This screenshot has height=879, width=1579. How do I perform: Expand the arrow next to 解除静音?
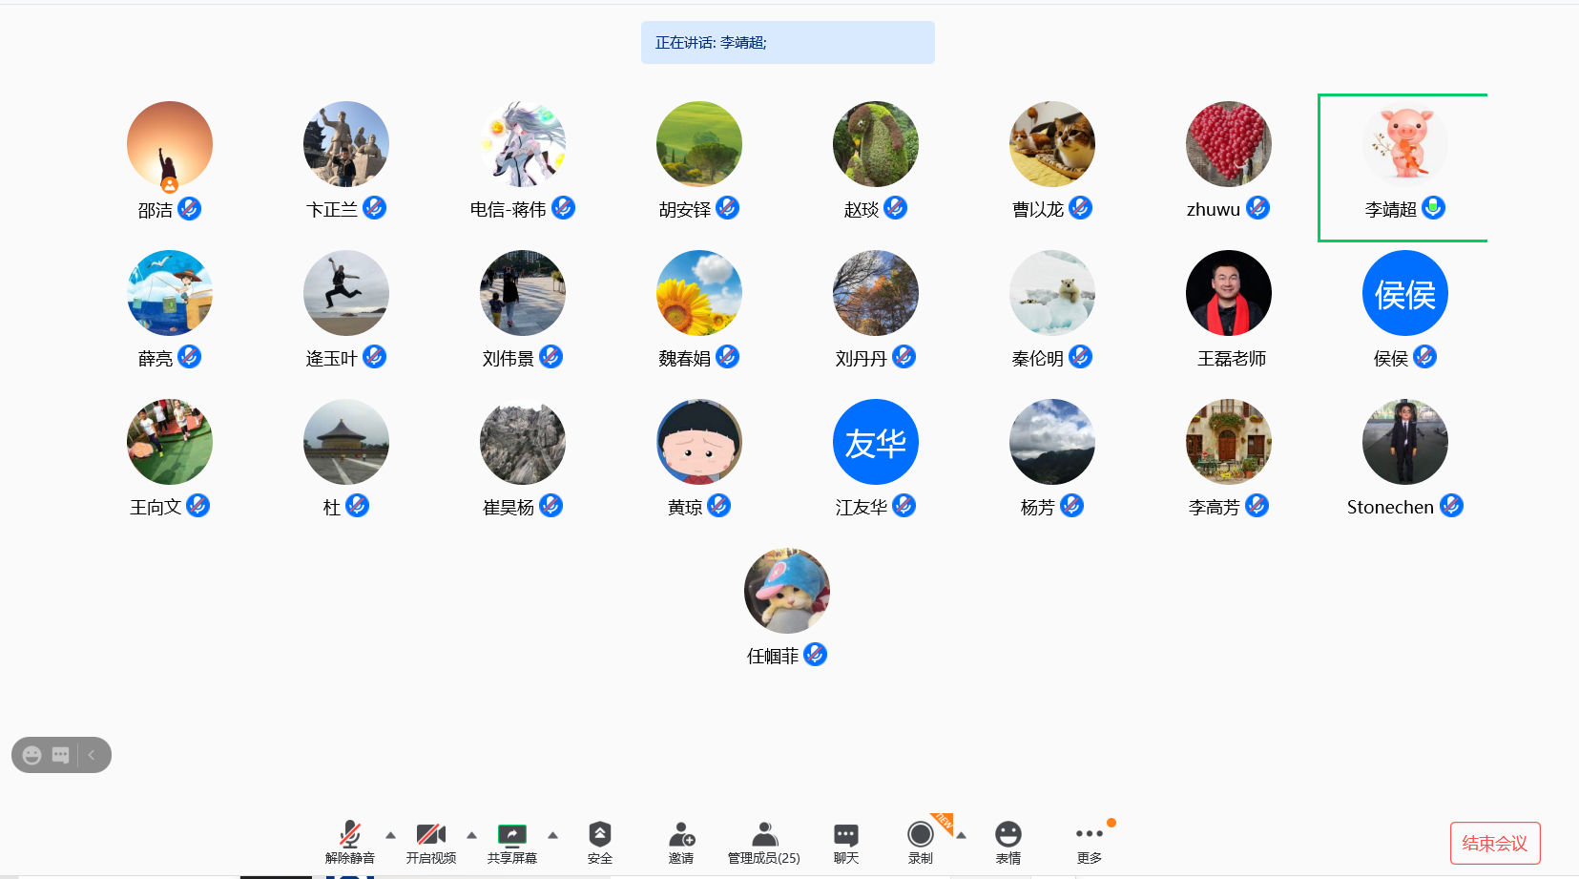pyautogui.click(x=390, y=835)
